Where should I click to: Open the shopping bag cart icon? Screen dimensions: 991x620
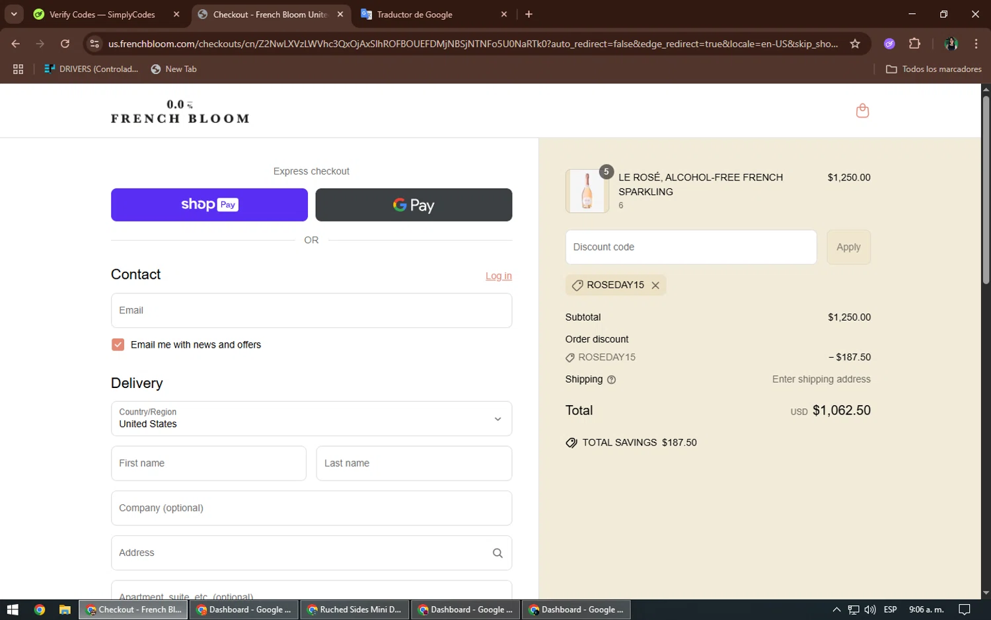point(862,110)
